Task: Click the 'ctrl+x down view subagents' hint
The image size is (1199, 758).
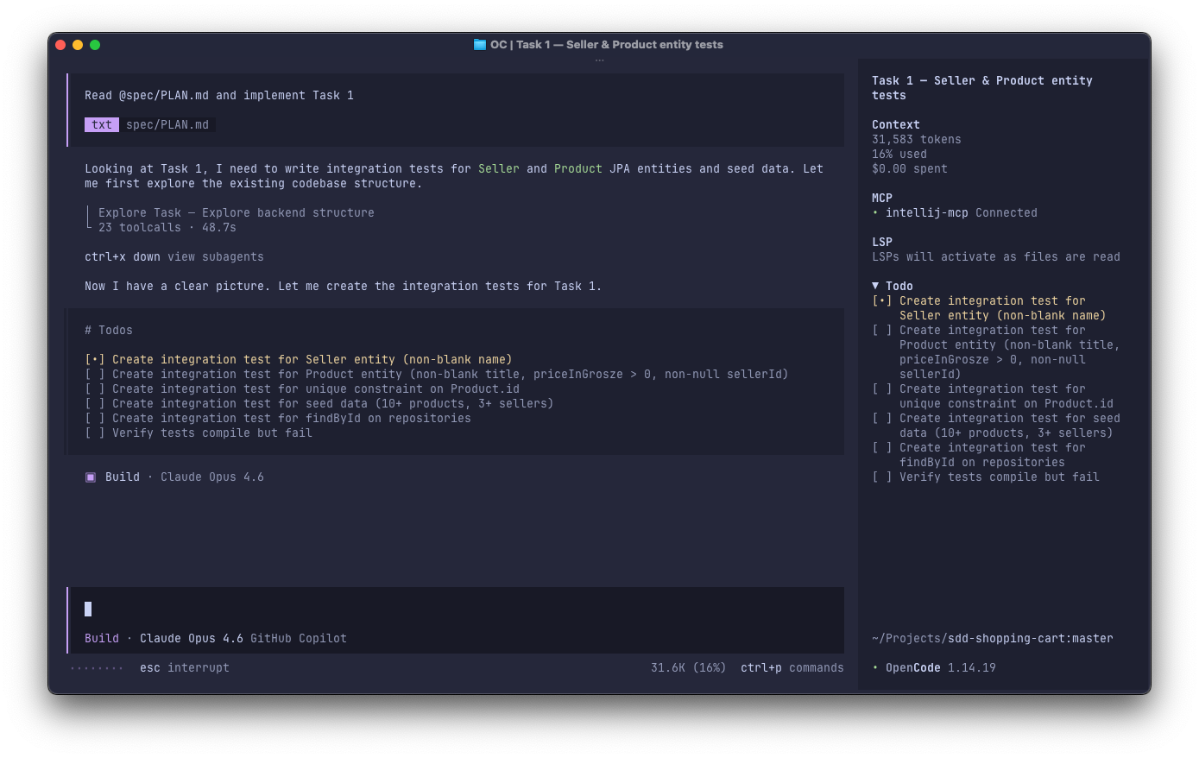Action: (x=174, y=256)
